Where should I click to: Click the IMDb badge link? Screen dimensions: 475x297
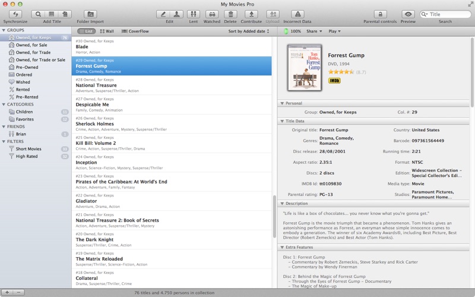(334, 80)
